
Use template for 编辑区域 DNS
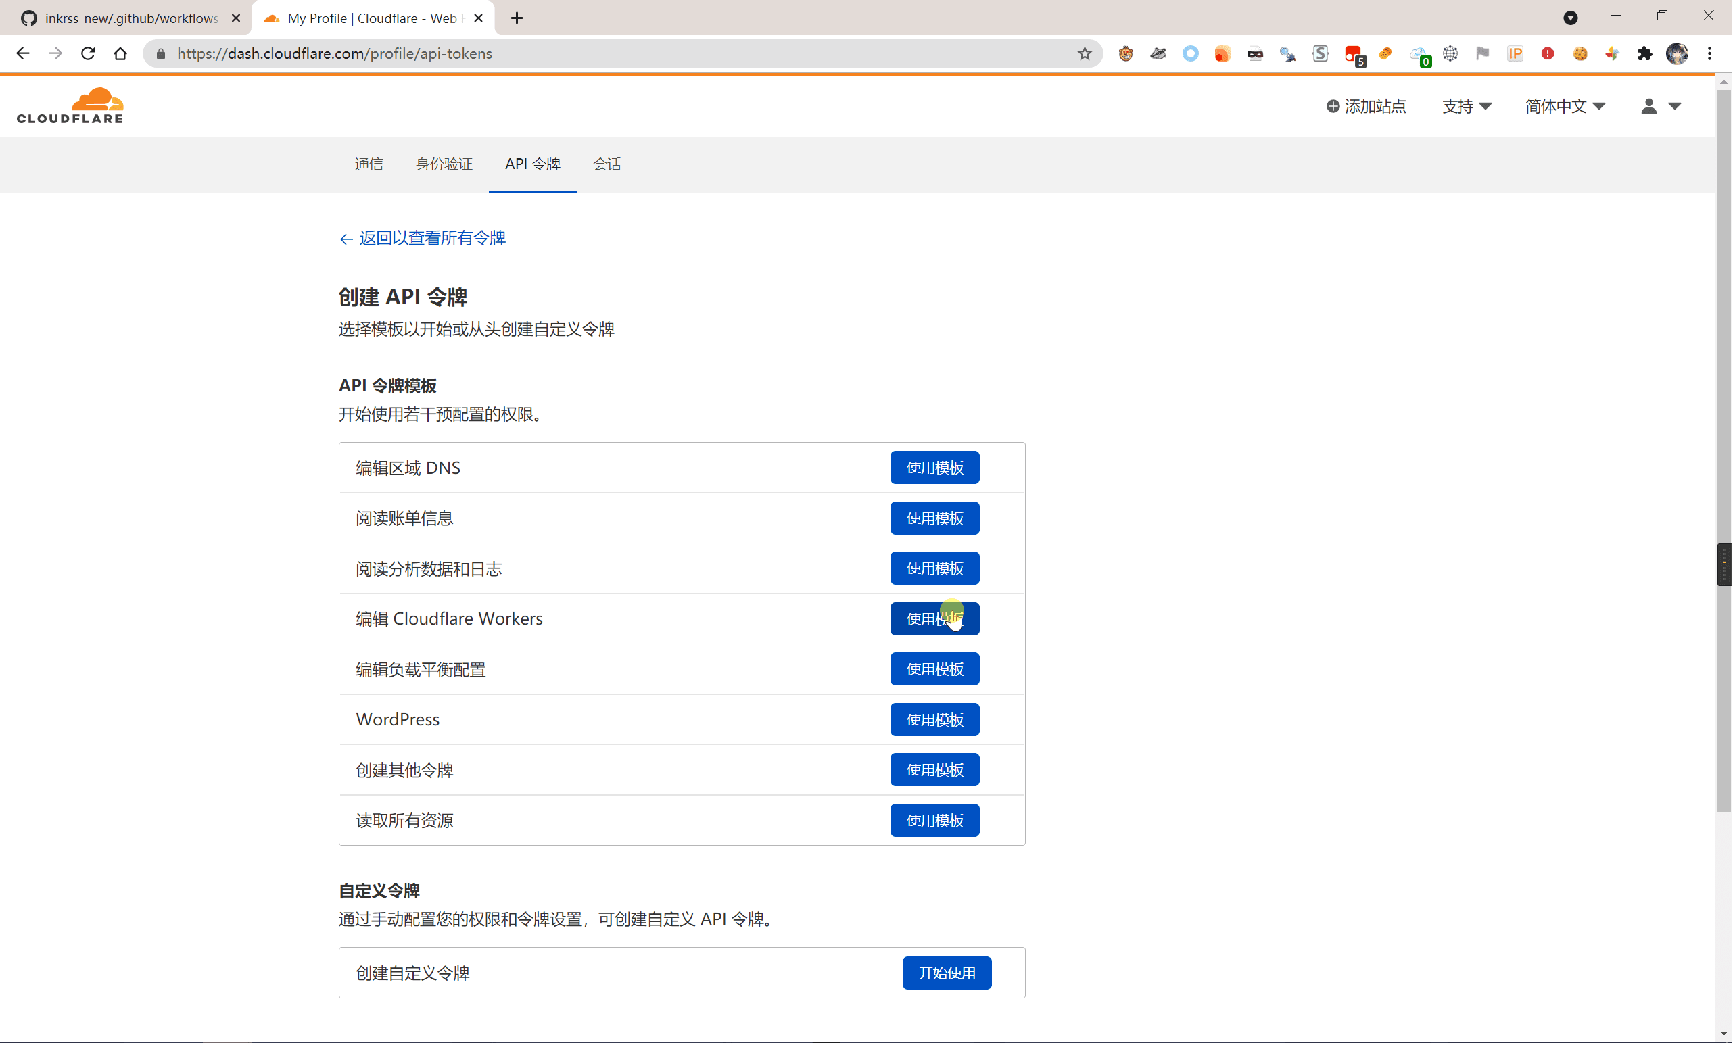(x=934, y=467)
